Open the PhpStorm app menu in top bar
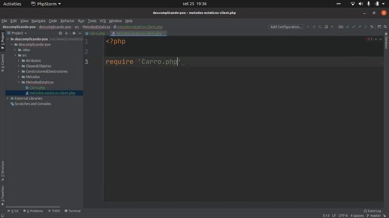Screen dimensions: 389x218 point(46,4)
